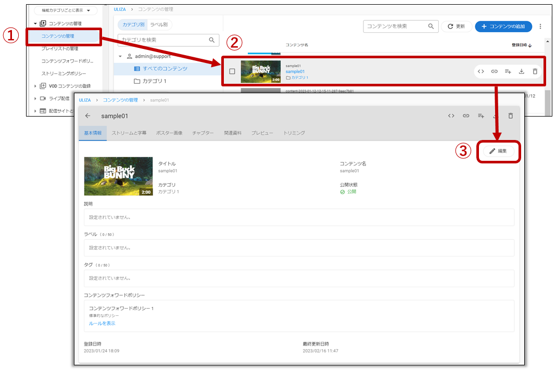Select カテゴリ 1 folder in tree
The image size is (556, 370).
coord(154,81)
